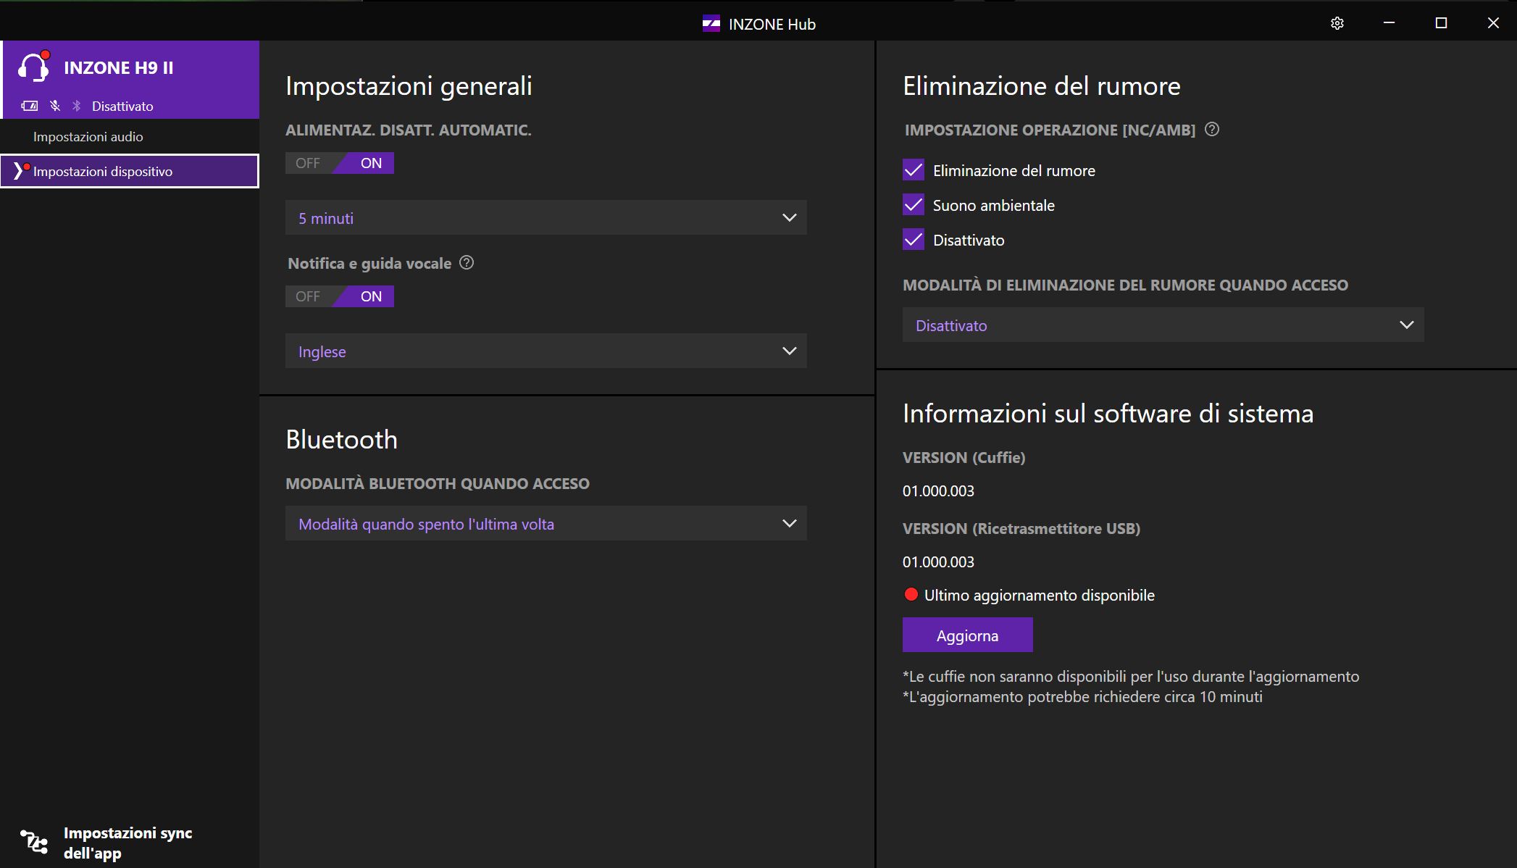Click the INZONE Hub logo in title bar

pos(711,24)
